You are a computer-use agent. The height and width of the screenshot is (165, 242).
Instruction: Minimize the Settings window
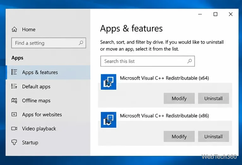click(200, 14)
